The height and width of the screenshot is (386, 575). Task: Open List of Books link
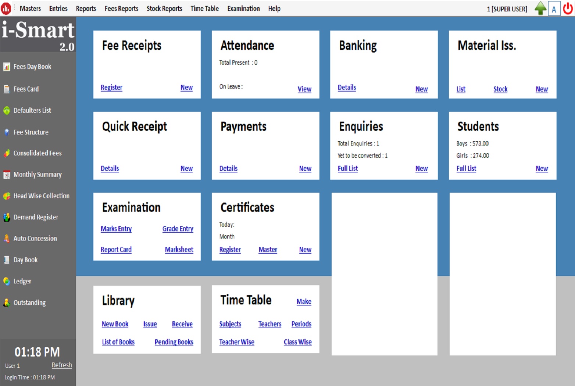point(118,342)
